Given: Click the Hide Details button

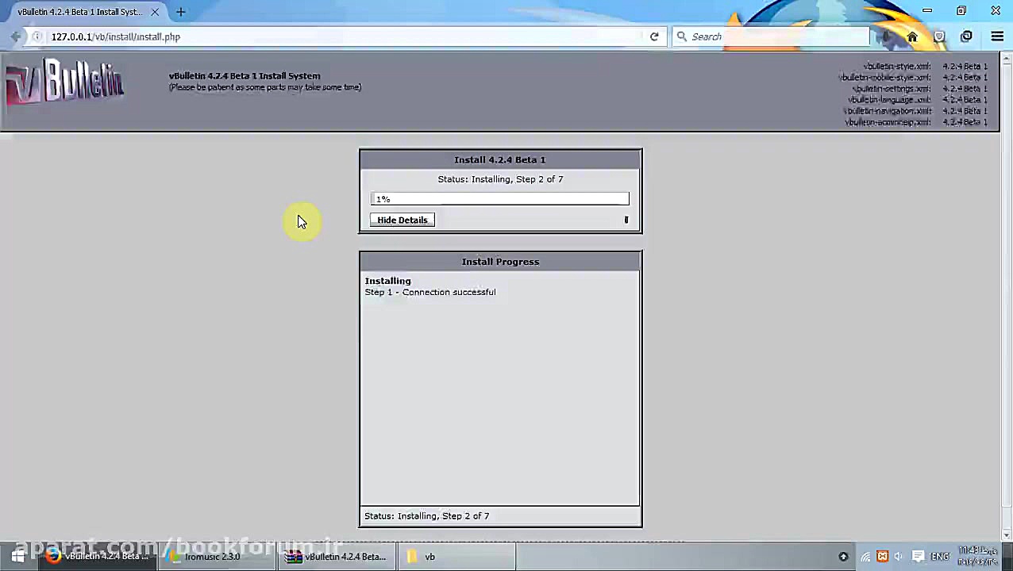Looking at the screenshot, I should click(403, 220).
